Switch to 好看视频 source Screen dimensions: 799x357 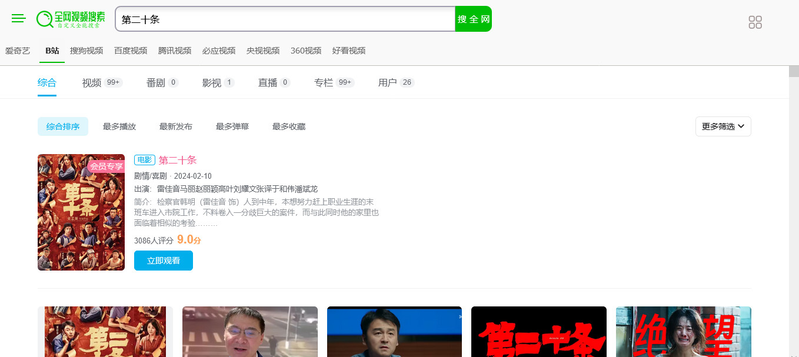coord(349,51)
